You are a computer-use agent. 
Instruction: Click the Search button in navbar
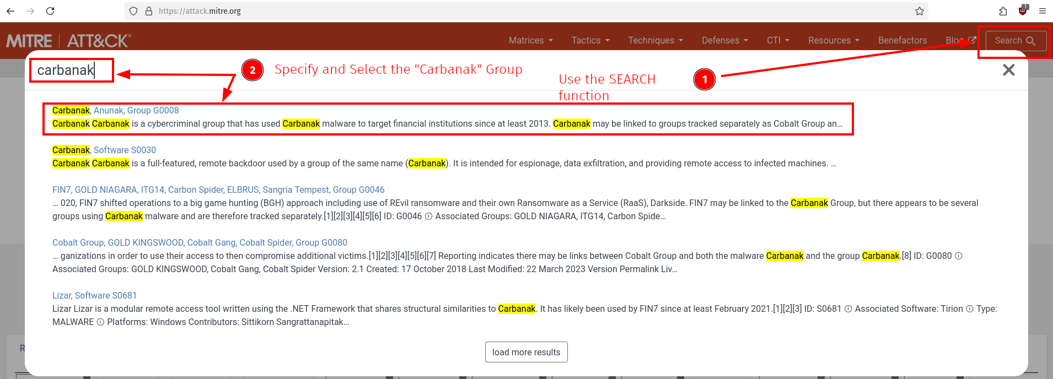coord(1016,41)
